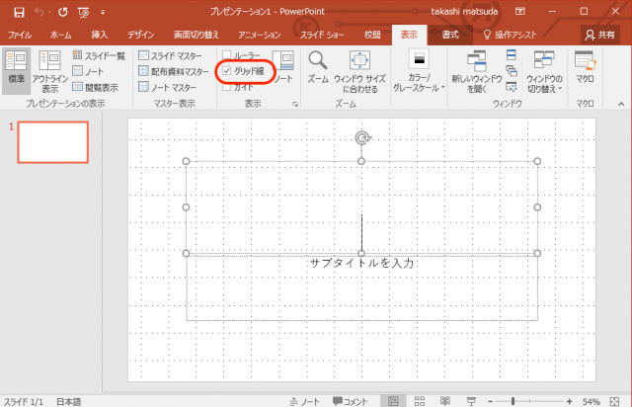Click the Save icon in quick access toolbar
Viewport: 632px width, 407px height.
[x=19, y=13]
